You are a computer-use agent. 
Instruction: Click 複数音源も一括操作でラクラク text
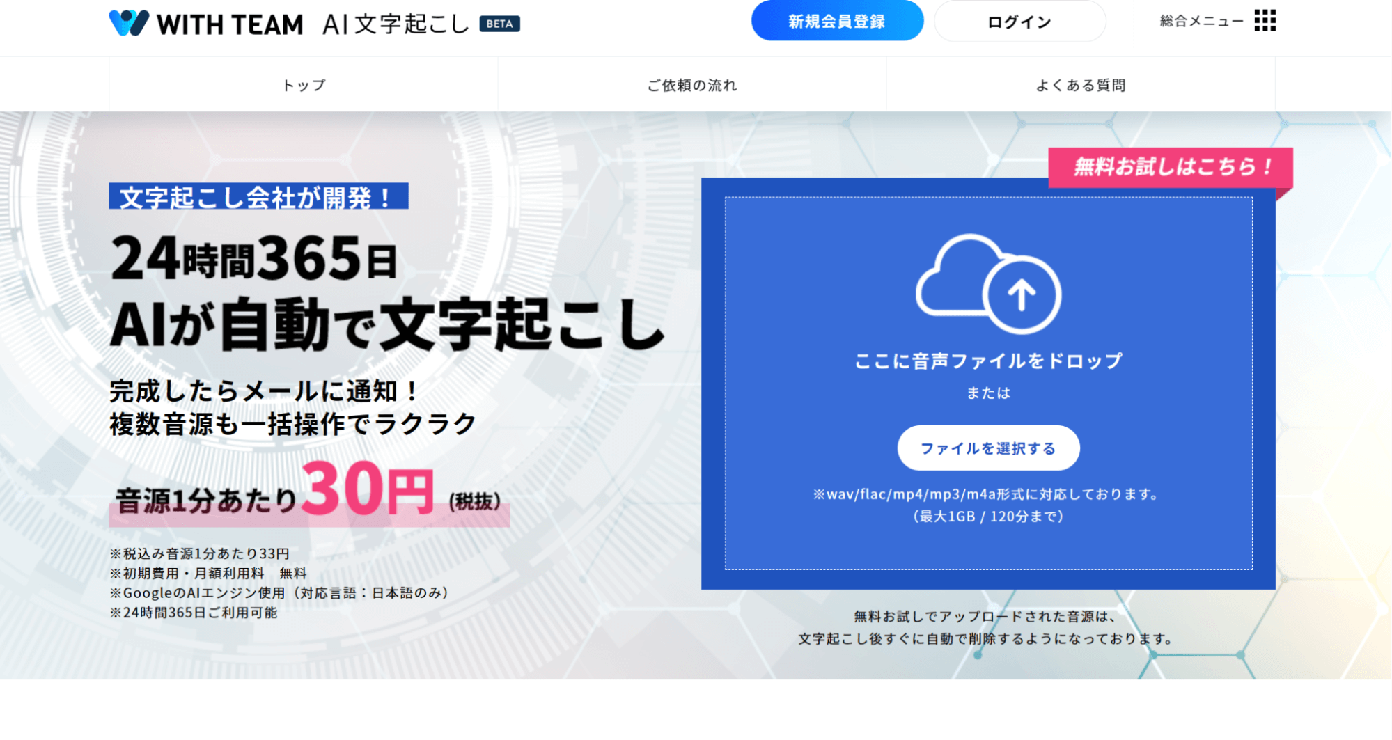(x=292, y=424)
